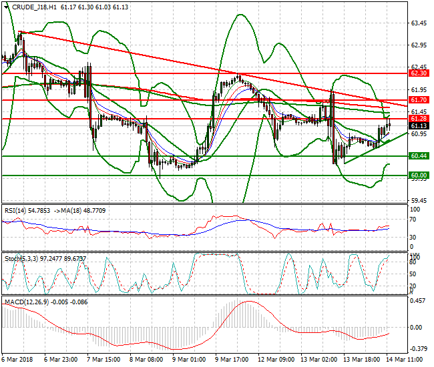Click the 0.457 MACD scale value
Image resolution: width=434 pixels, height=367 pixels.
point(417,301)
